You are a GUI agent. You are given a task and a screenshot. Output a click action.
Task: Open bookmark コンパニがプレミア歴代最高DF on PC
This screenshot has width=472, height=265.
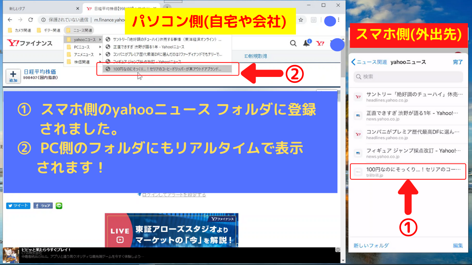(167, 54)
